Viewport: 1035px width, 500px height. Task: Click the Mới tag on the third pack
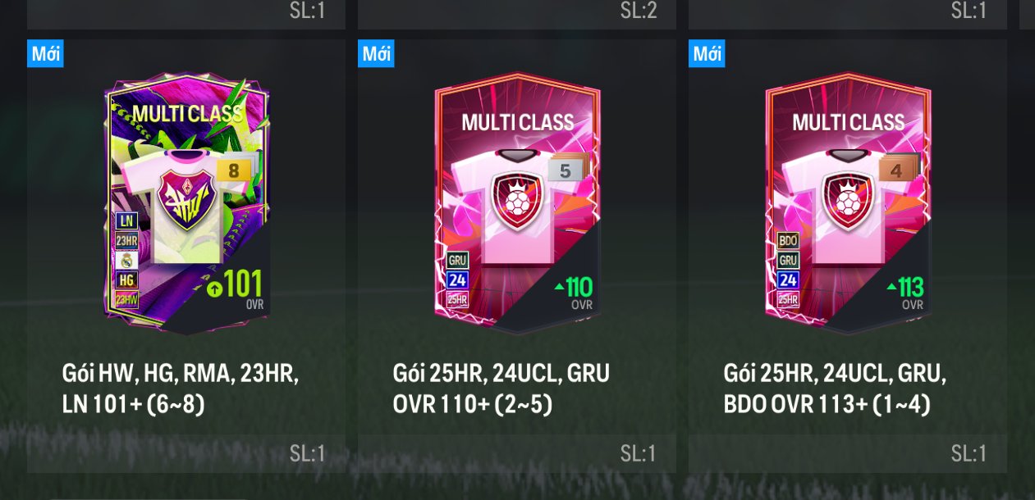[x=707, y=53]
